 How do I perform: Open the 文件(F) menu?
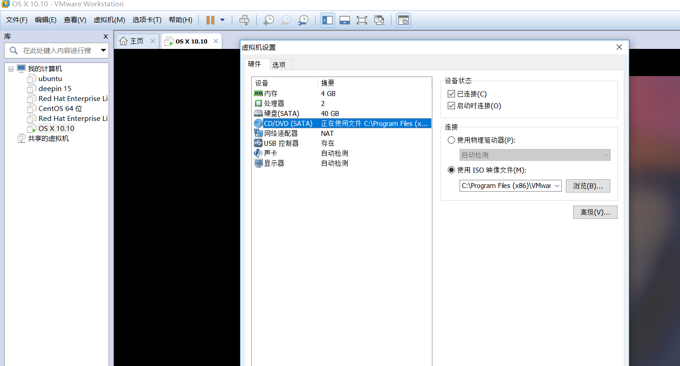pyautogui.click(x=17, y=20)
